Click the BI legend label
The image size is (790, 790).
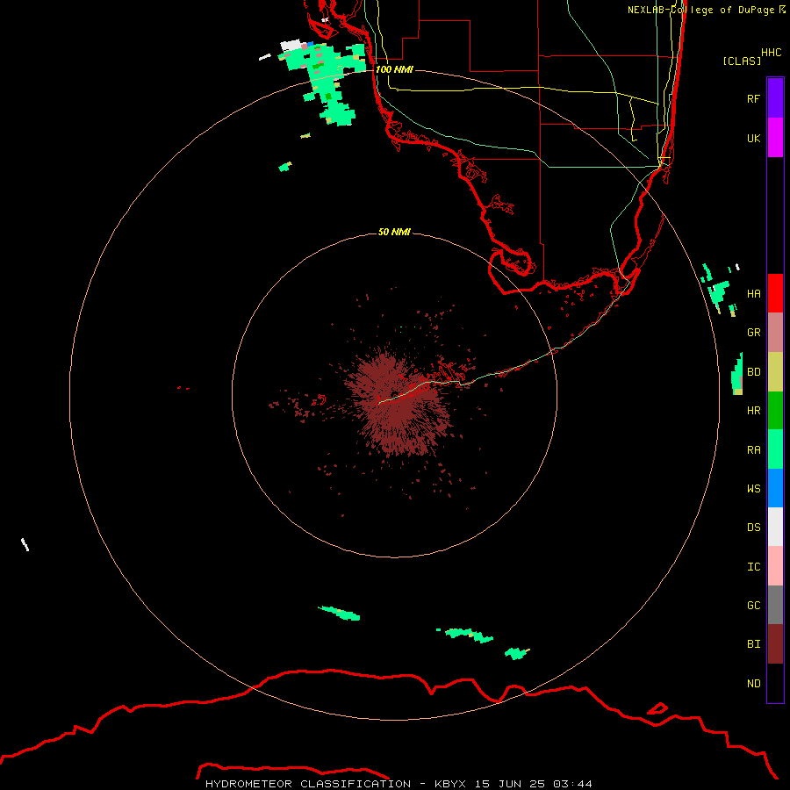[x=754, y=644]
